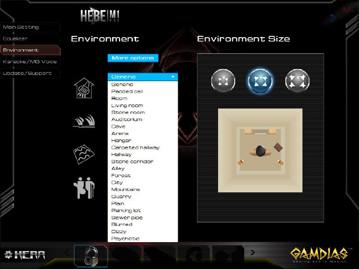This screenshot has width=359, height=269.
Task: Click the red minimize arrow icon
Action: (346, 9)
